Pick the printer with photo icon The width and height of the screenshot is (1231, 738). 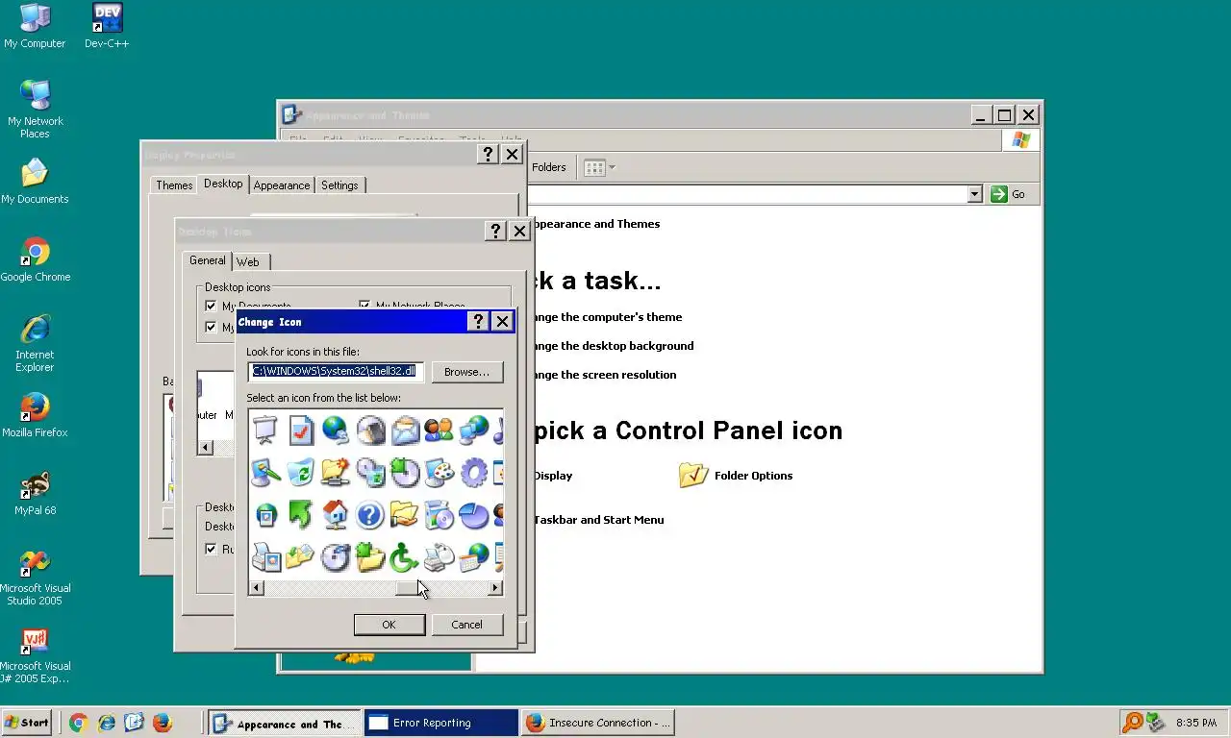point(265,556)
